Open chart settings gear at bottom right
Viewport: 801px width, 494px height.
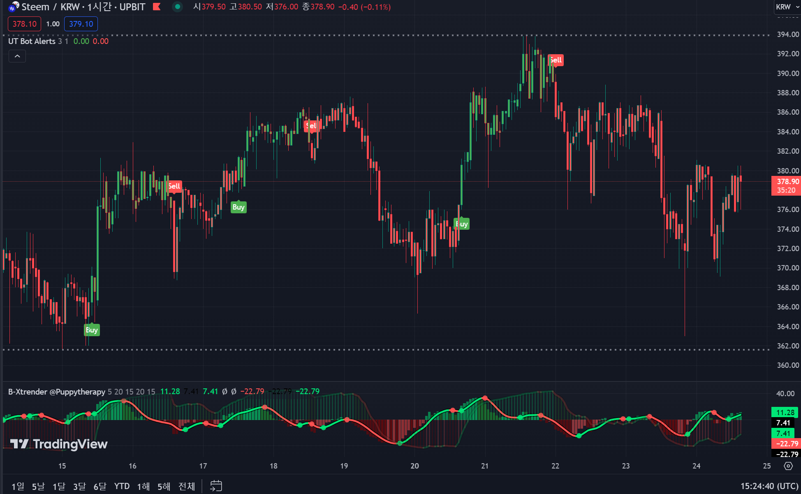pos(788,466)
